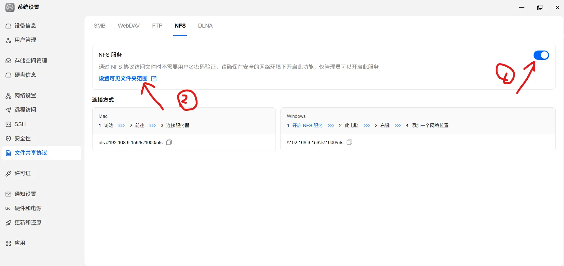Click the Mac step 1. 访达 text
564x266 pixels.
(x=106, y=126)
